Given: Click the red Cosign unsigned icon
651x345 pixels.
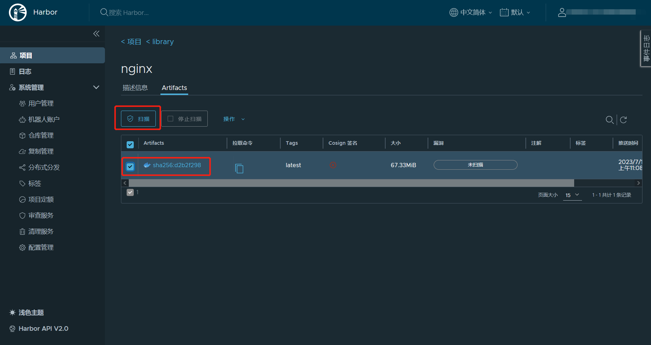Looking at the screenshot, I should 333,165.
